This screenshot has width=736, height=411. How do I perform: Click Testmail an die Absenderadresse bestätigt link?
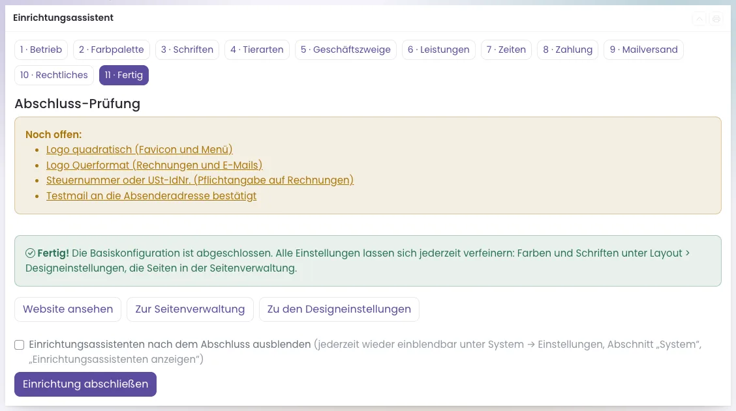(x=151, y=196)
